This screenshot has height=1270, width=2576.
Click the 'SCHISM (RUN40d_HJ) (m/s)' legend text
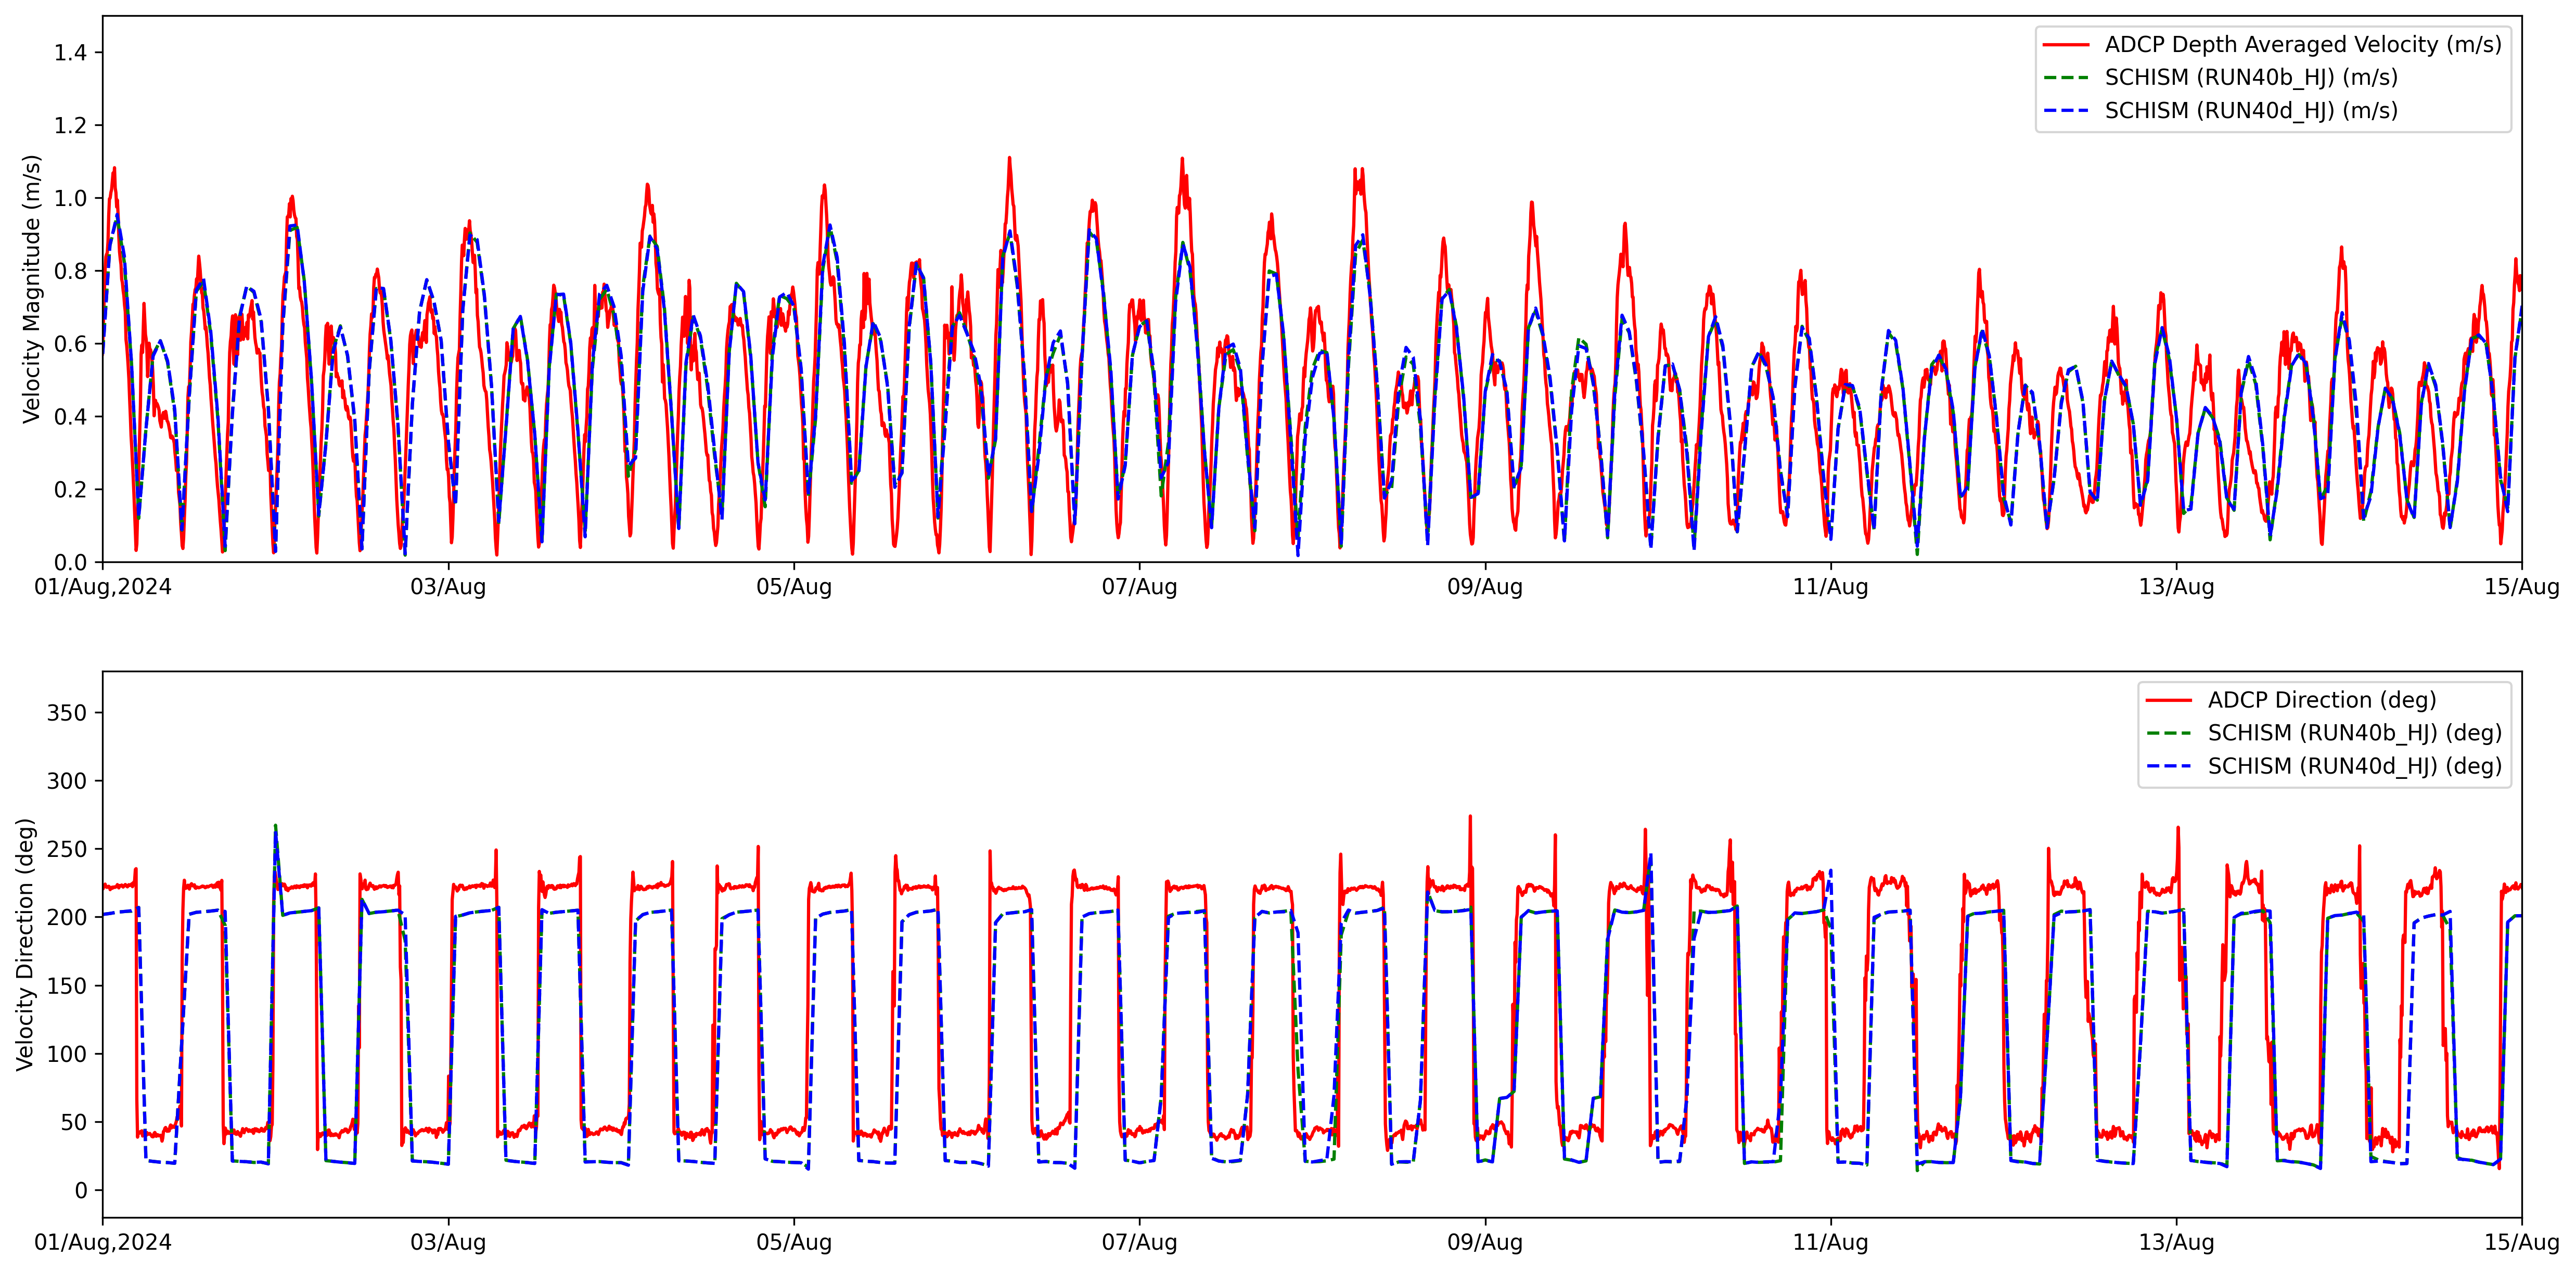pyautogui.click(x=2251, y=111)
